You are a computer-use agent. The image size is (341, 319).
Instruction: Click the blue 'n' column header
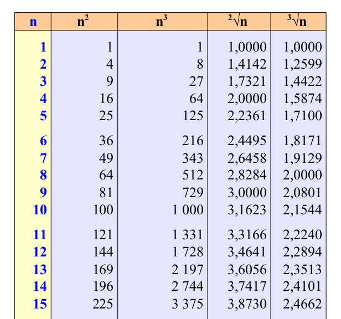point(33,22)
